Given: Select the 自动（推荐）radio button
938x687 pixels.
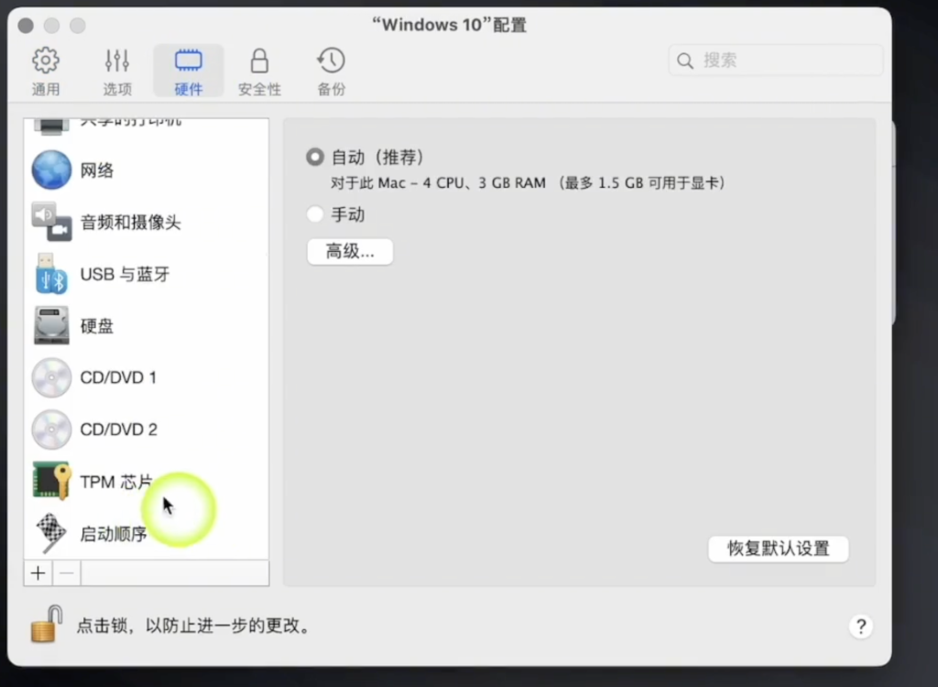Looking at the screenshot, I should pos(315,157).
